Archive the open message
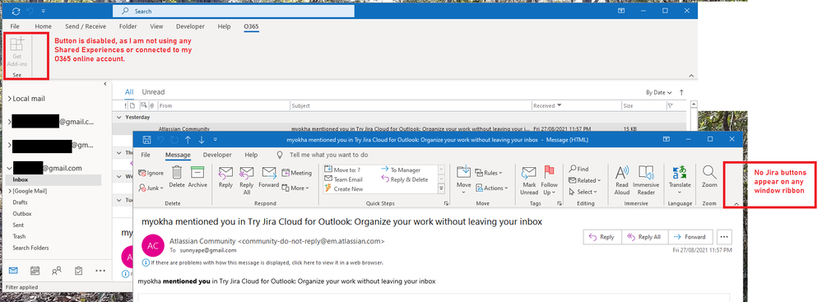Screen dimensions: 822x302 click(x=197, y=177)
